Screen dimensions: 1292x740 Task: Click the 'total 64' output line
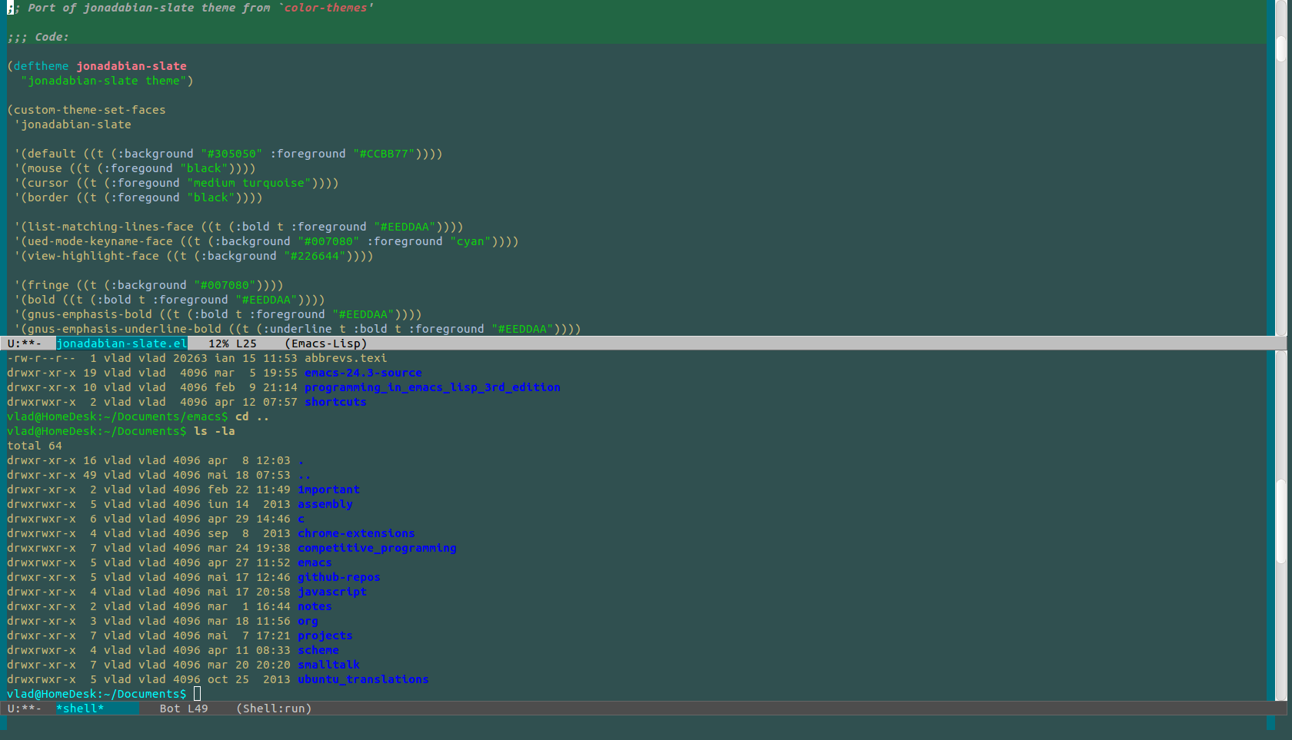(x=35, y=446)
